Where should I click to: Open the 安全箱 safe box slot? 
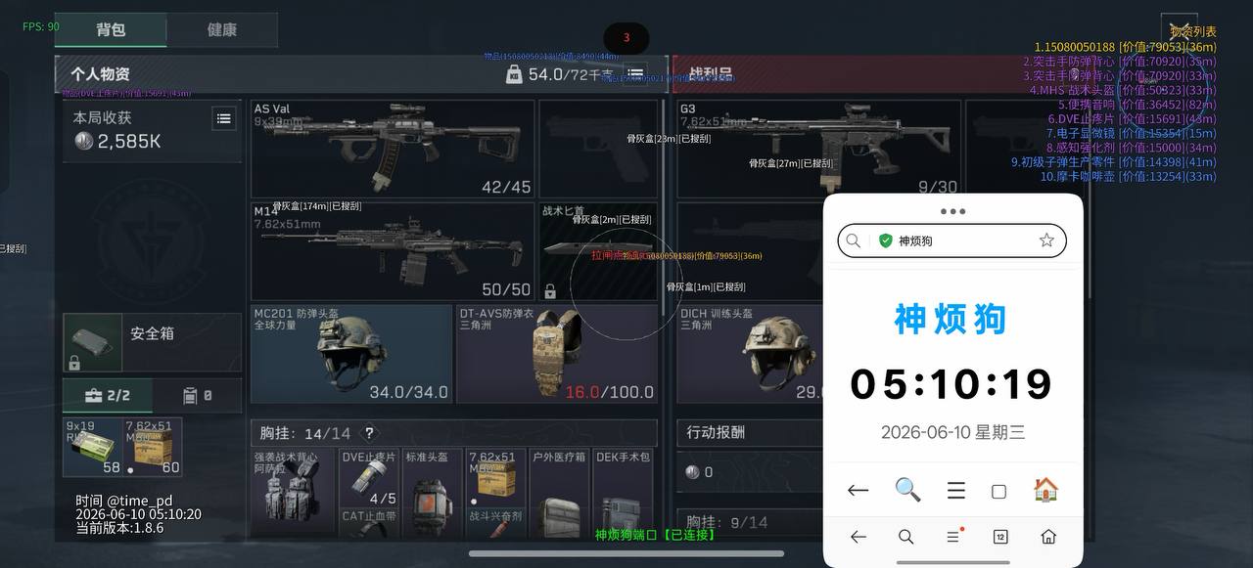tap(152, 343)
